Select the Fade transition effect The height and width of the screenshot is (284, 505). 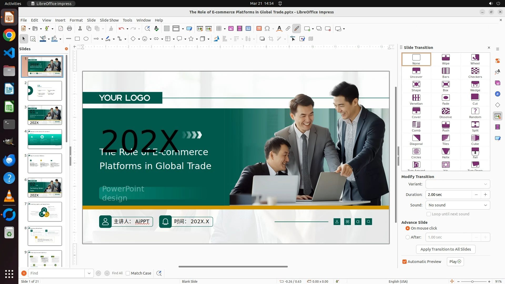tap(446, 100)
